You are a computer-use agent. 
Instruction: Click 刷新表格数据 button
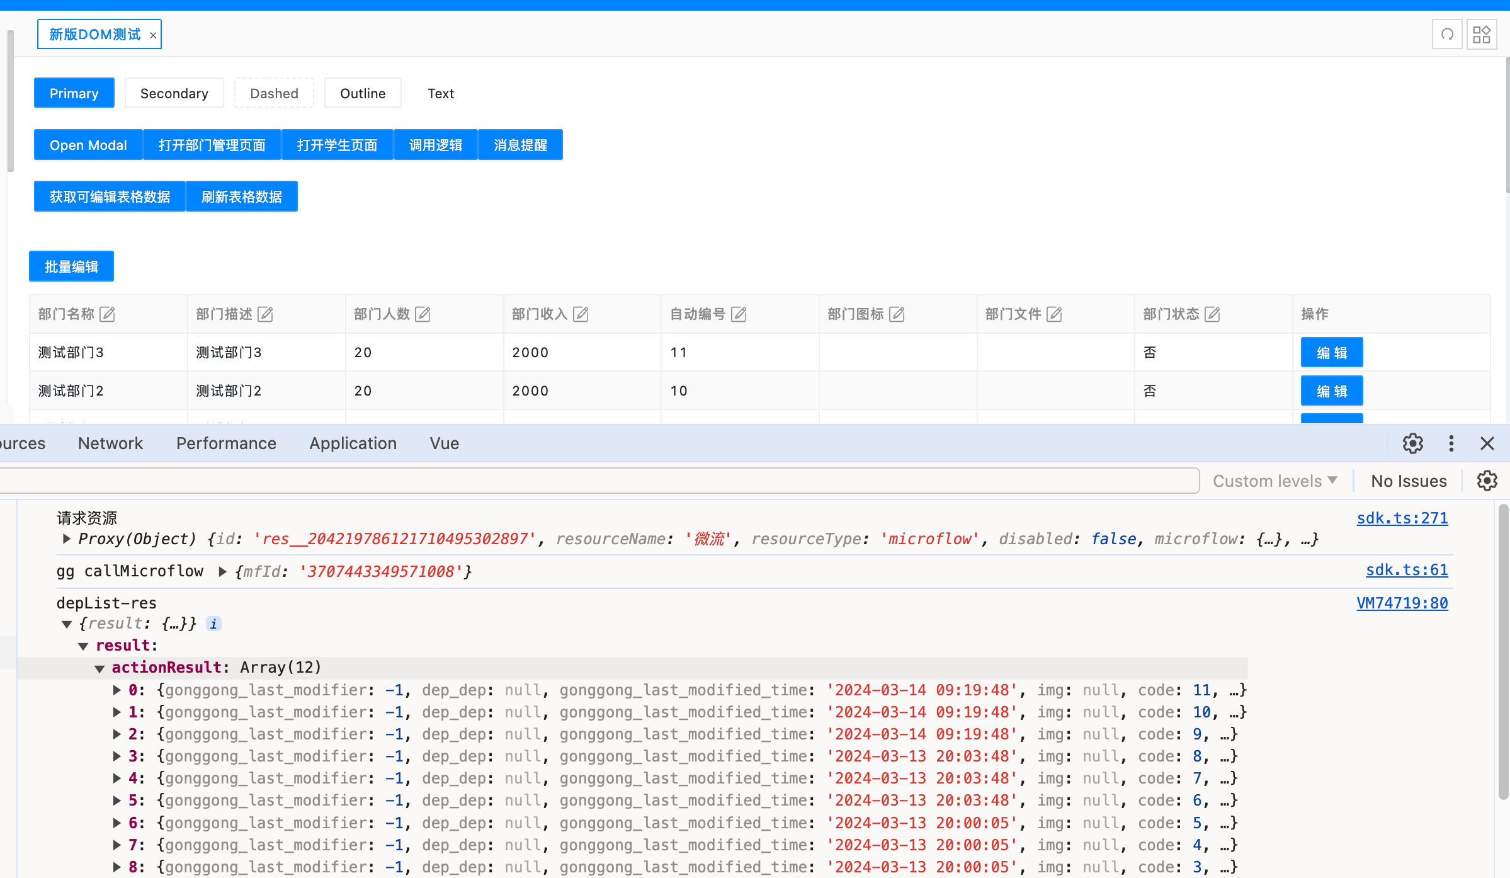click(x=242, y=197)
